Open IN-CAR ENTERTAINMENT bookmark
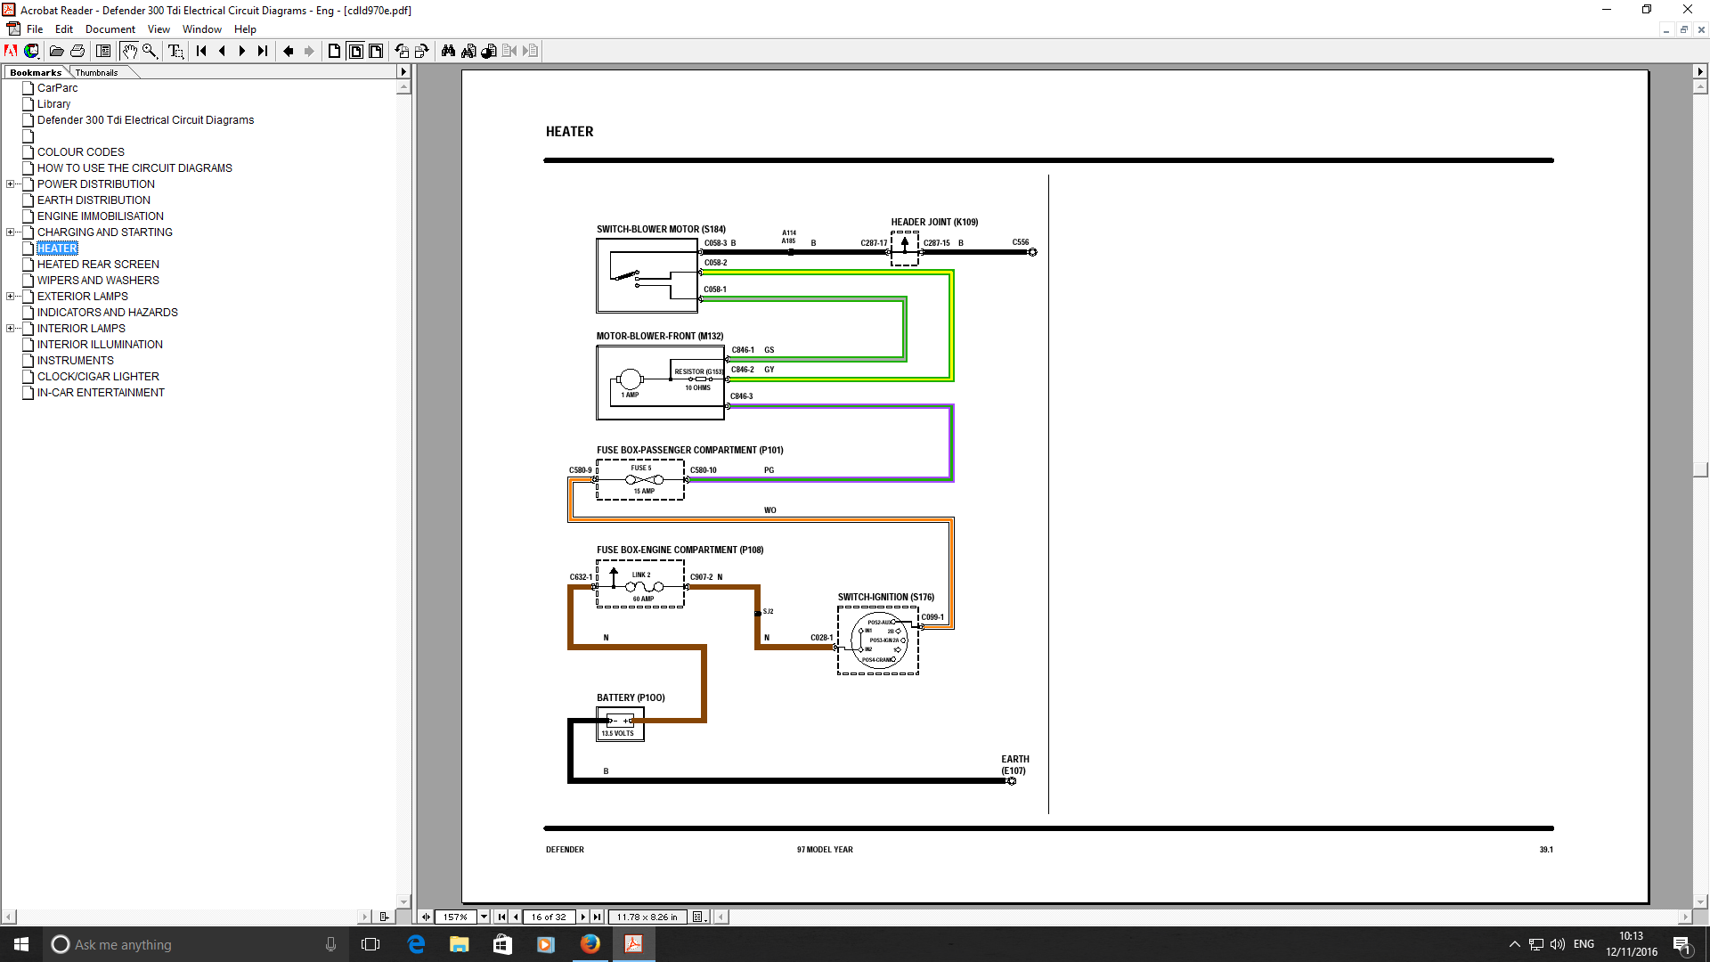Image resolution: width=1710 pixels, height=962 pixels. click(x=101, y=393)
